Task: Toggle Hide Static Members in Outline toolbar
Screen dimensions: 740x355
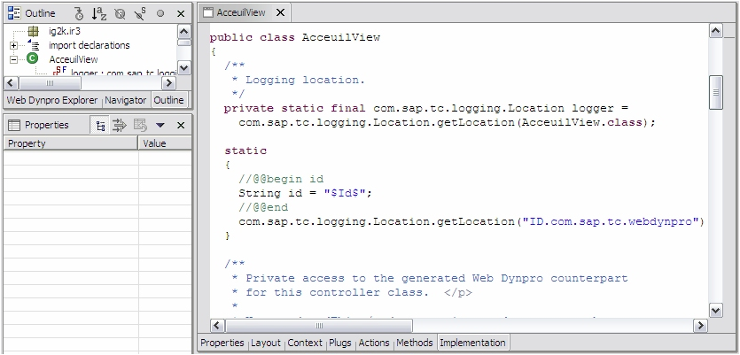Action: [140, 13]
